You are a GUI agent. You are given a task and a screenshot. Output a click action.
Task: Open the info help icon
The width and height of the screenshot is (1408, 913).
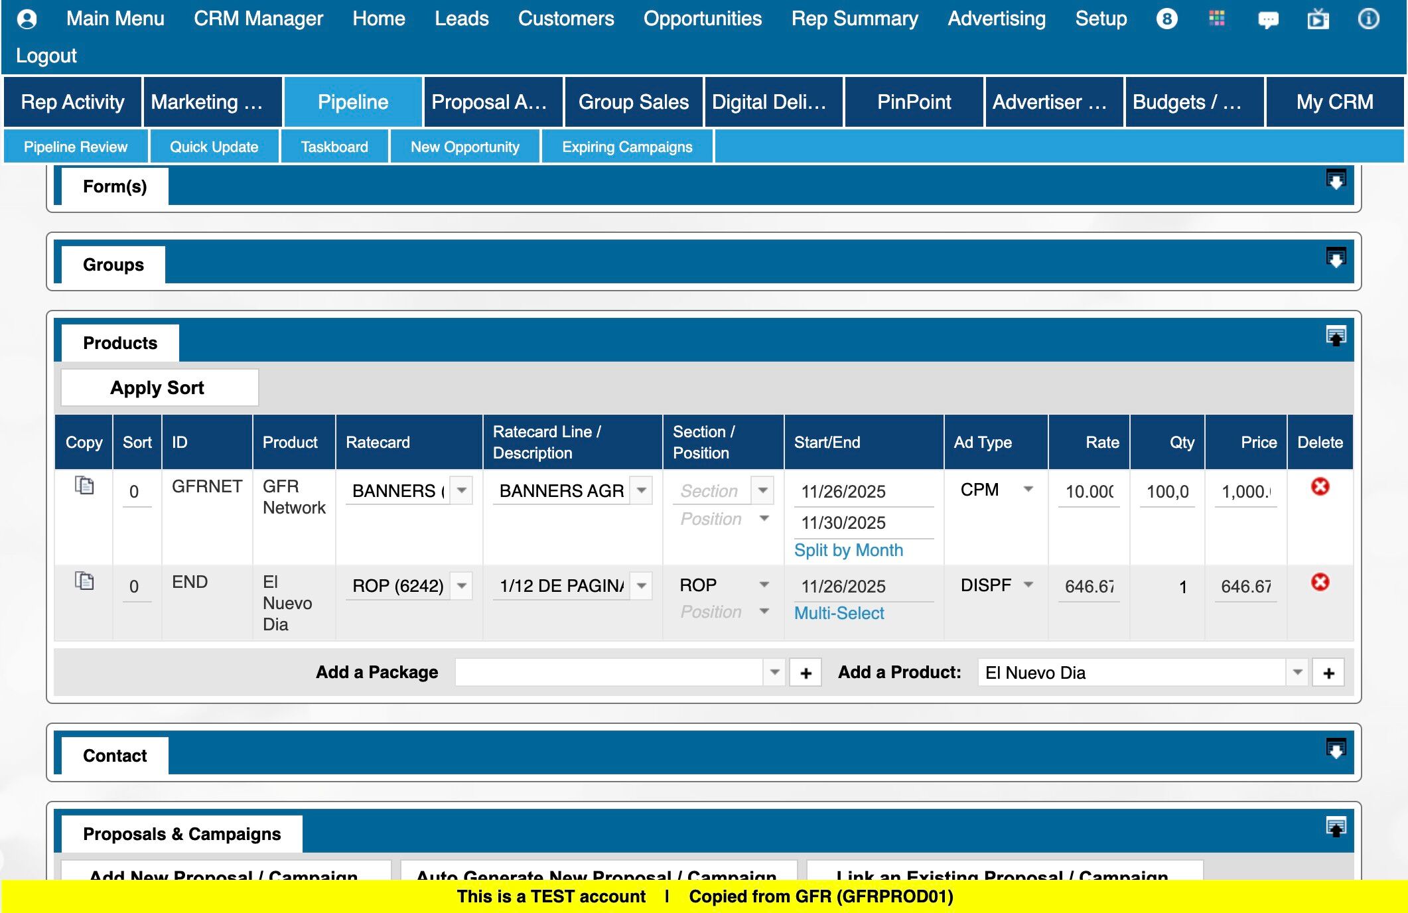(1368, 19)
